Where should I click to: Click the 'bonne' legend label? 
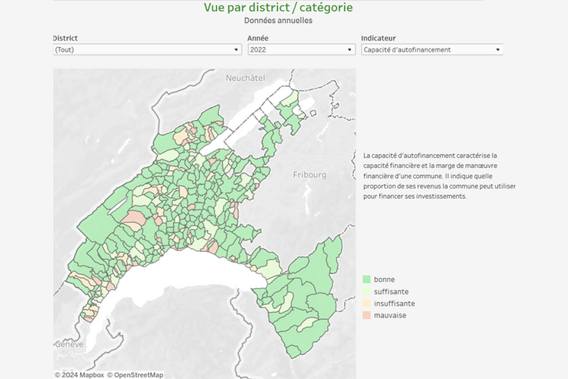(384, 280)
